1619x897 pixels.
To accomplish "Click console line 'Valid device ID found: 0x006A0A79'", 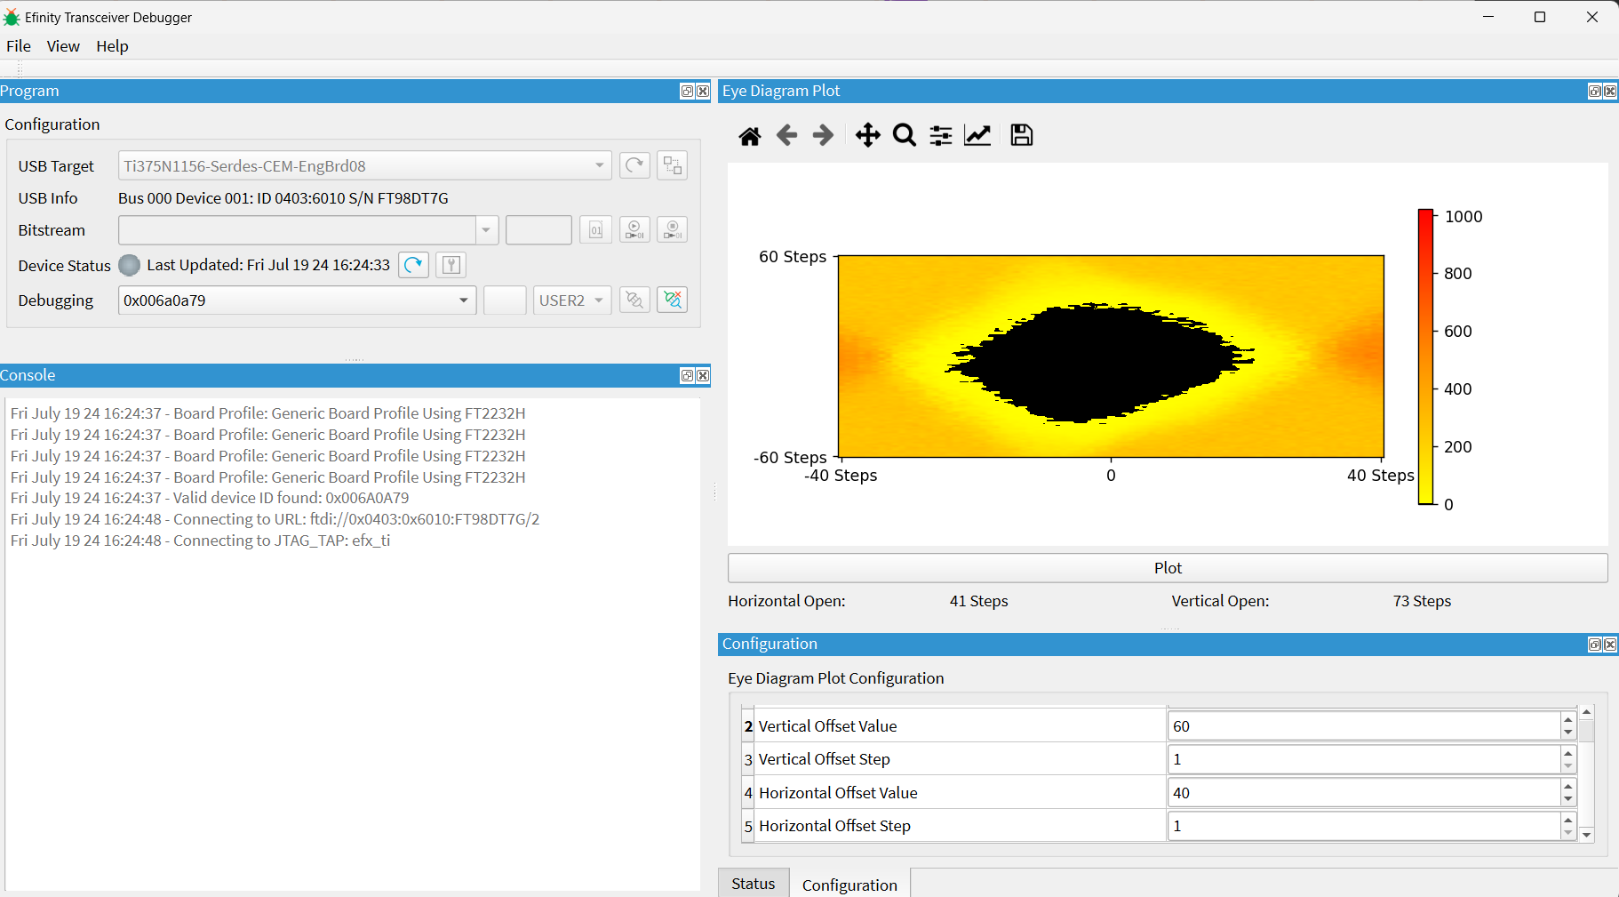I will [210, 498].
